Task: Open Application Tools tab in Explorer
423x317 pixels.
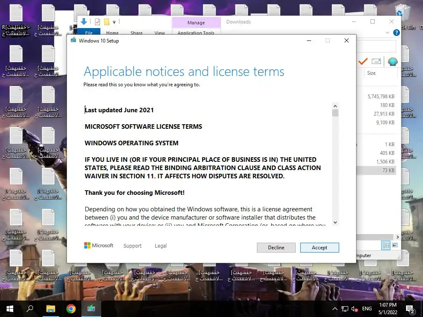Action: [x=196, y=32]
